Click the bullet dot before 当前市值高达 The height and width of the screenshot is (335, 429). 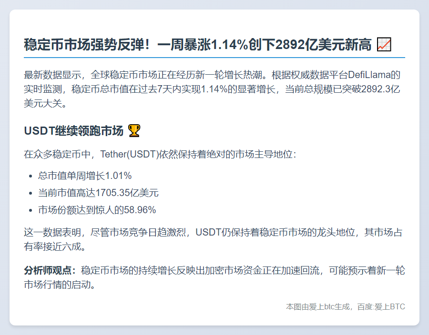pyautogui.click(x=31, y=193)
